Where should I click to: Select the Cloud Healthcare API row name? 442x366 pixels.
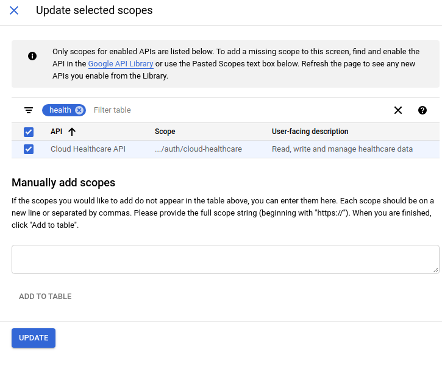pyautogui.click(x=88, y=149)
